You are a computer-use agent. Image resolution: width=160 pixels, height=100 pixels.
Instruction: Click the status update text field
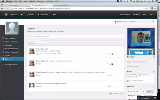[75, 36]
